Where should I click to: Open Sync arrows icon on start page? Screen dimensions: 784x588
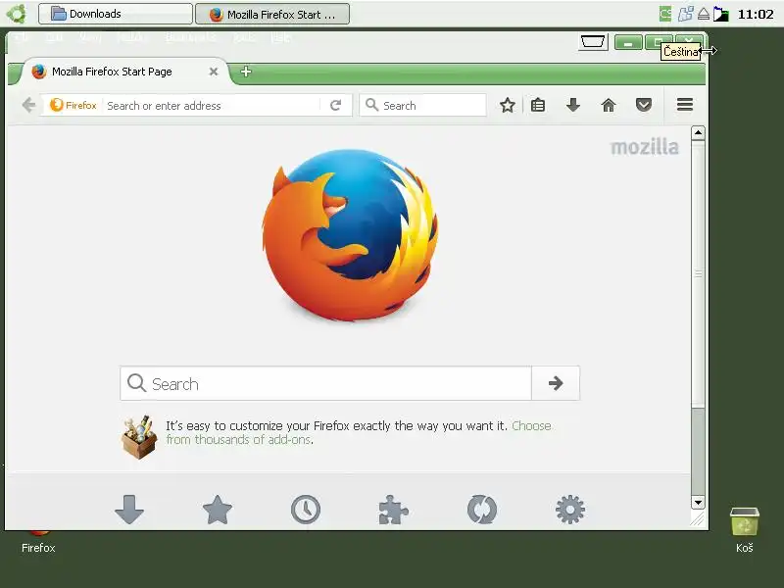point(481,510)
